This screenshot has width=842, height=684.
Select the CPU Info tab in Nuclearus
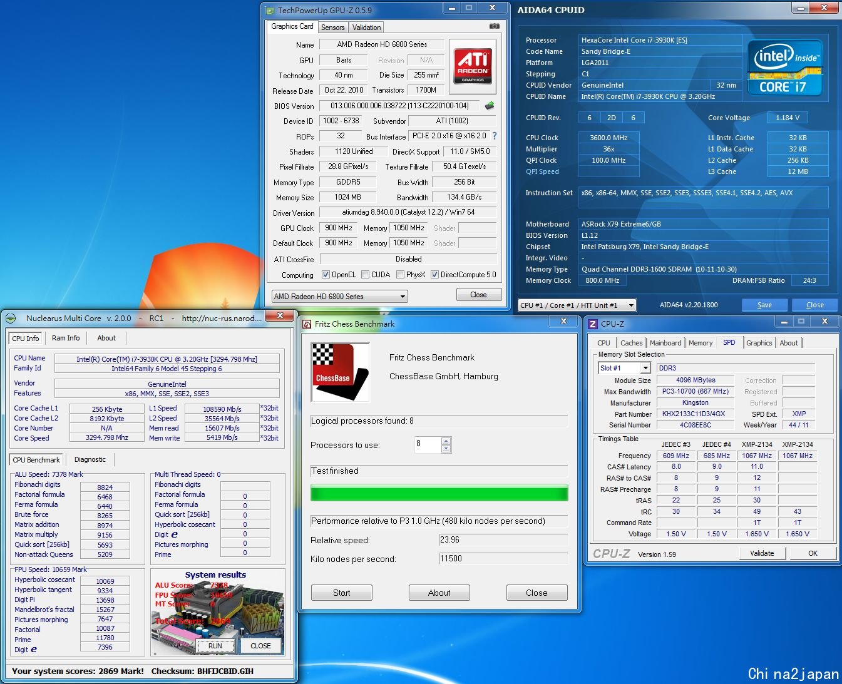[26, 338]
